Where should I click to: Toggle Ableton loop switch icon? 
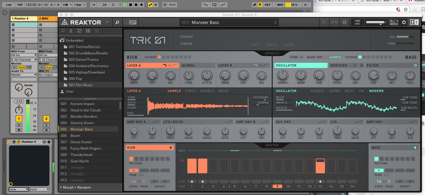[214, 5]
